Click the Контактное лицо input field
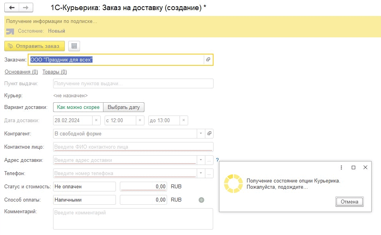This screenshot has height=235, width=381. click(x=133, y=147)
